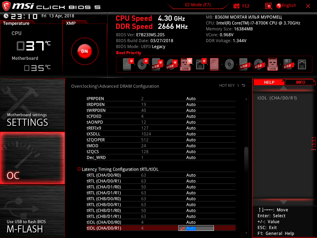This screenshot has width=317, height=238.
Task: Select highlighted legacy USB key boot icon
Action: [x=273, y=64]
